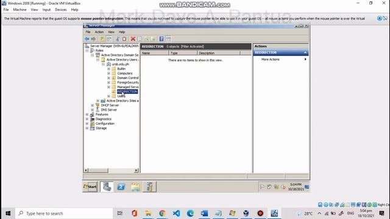This screenshot has height=219, width=390.
Task: Open Visual Studio Code from host taskbar
Action: pyautogui.click(x=176, y=214)
